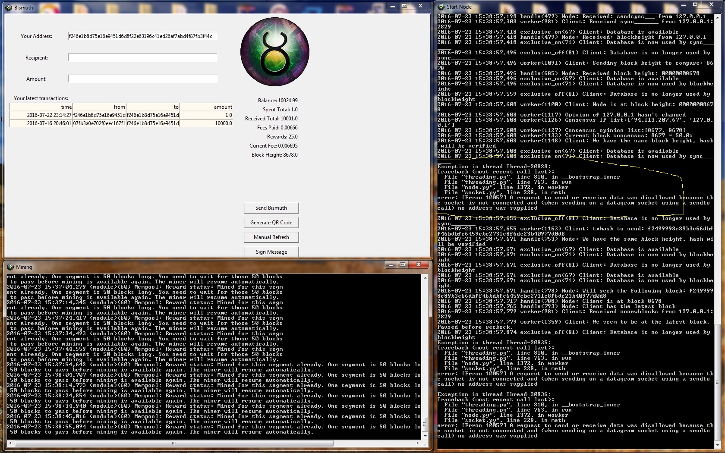Maximize the Bismuth window
Screen dimensions: 725x453
pyautogui.click(x=404, y=6)
